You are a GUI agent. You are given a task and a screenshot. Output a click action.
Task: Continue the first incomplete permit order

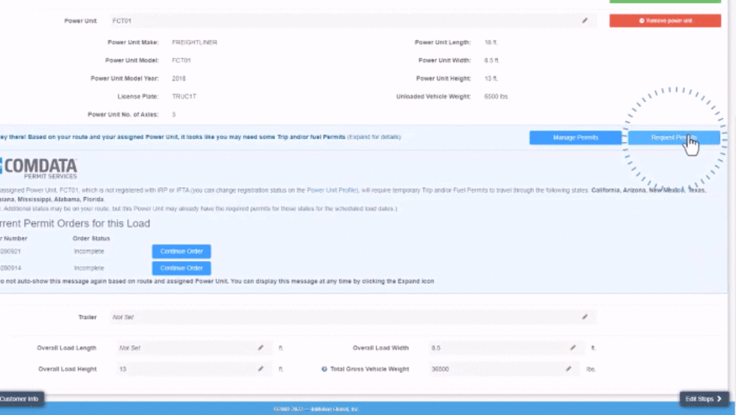(181, 251)
